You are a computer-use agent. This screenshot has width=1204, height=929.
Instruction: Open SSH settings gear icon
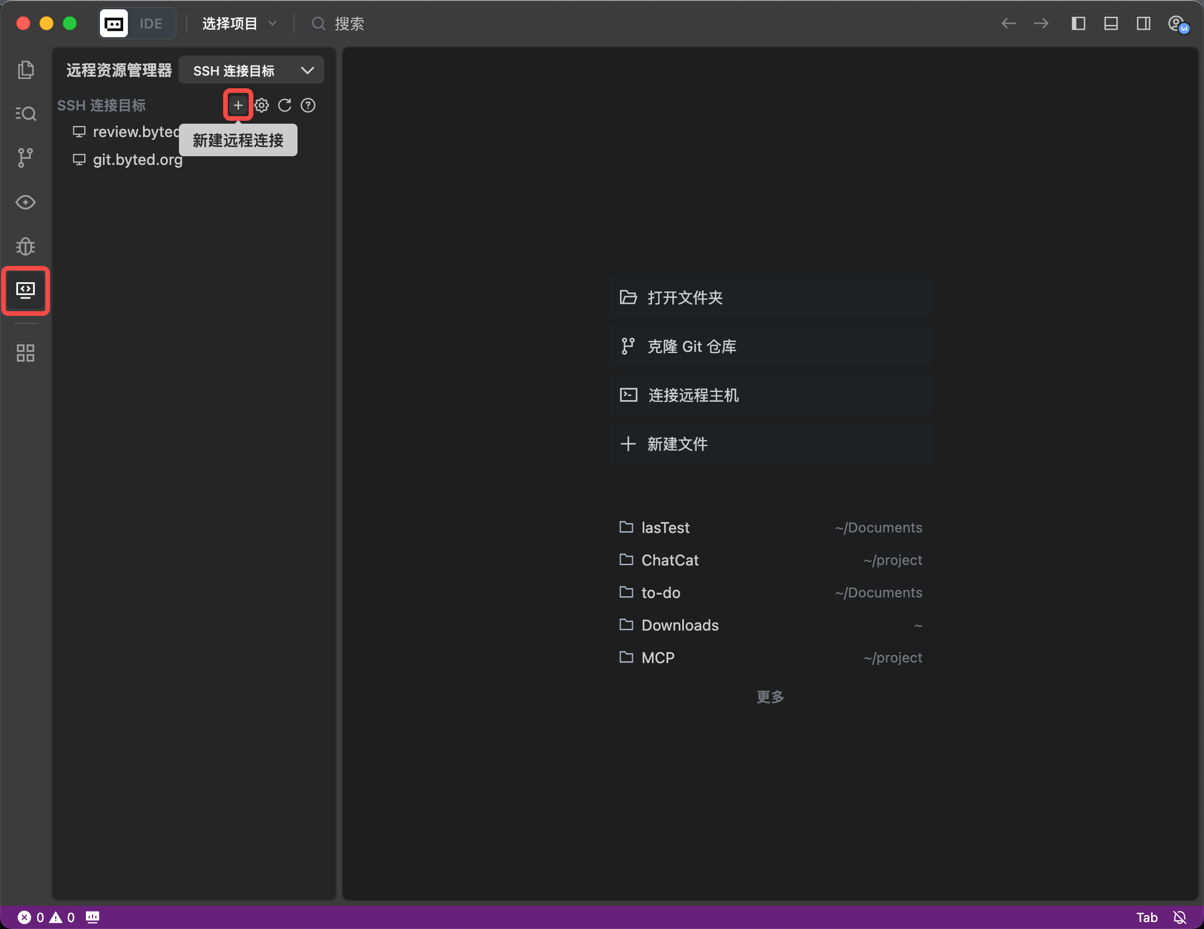click(261, 105)
